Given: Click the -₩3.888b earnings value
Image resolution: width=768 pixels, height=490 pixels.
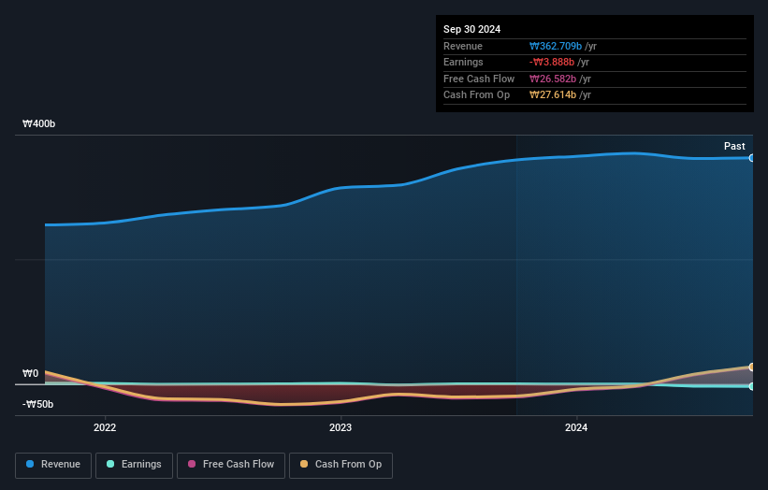Looking at the screenshot, I should (552, 62).
